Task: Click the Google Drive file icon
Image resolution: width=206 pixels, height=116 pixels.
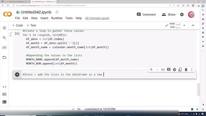Action: (18, 12)
